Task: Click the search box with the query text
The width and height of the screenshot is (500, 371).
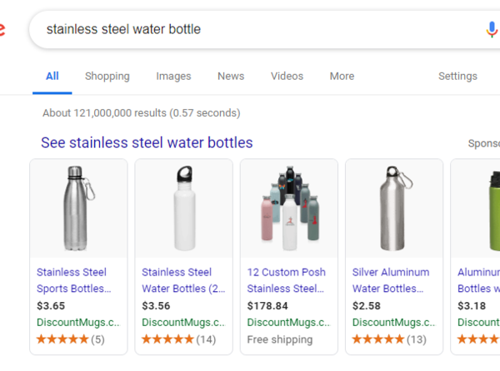Action: [x=250, y=30]
